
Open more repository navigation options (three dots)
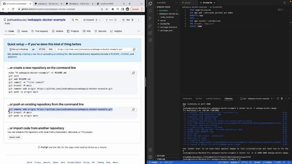[x=139, y=31]
